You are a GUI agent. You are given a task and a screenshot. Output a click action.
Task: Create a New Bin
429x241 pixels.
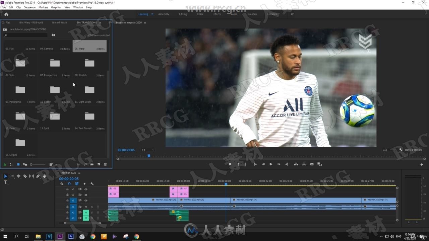pos(92,164)
